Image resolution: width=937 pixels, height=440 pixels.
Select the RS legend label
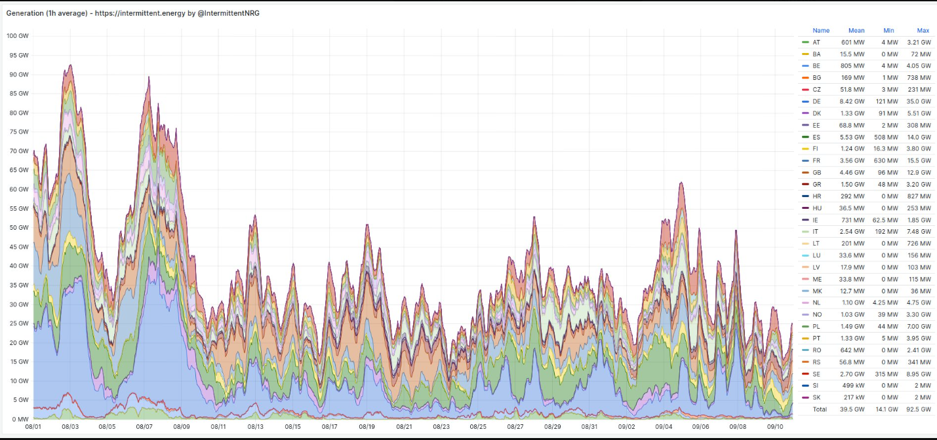point(816,361)
